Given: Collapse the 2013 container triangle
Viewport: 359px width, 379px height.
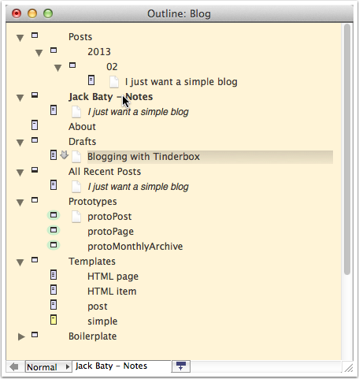Looking at the screenshot, I should coord(39,53).
